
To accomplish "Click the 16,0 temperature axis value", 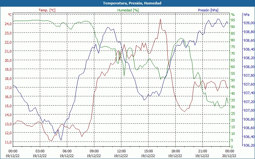I will (8, 97).
